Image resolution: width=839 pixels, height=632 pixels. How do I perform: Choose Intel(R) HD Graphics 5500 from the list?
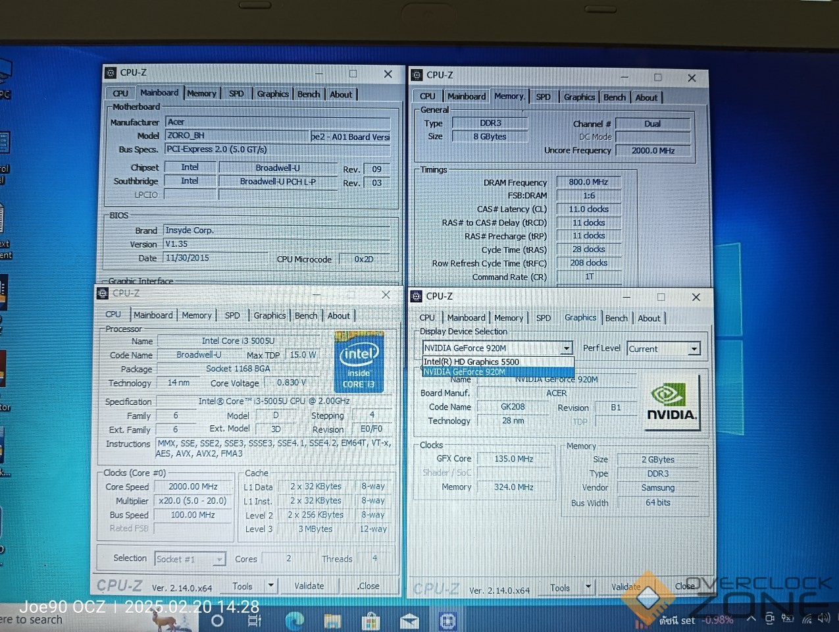(x=498, y=361)
